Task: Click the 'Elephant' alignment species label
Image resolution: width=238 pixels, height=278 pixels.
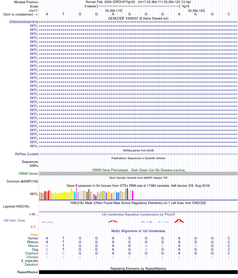Action: click(32, 253)
